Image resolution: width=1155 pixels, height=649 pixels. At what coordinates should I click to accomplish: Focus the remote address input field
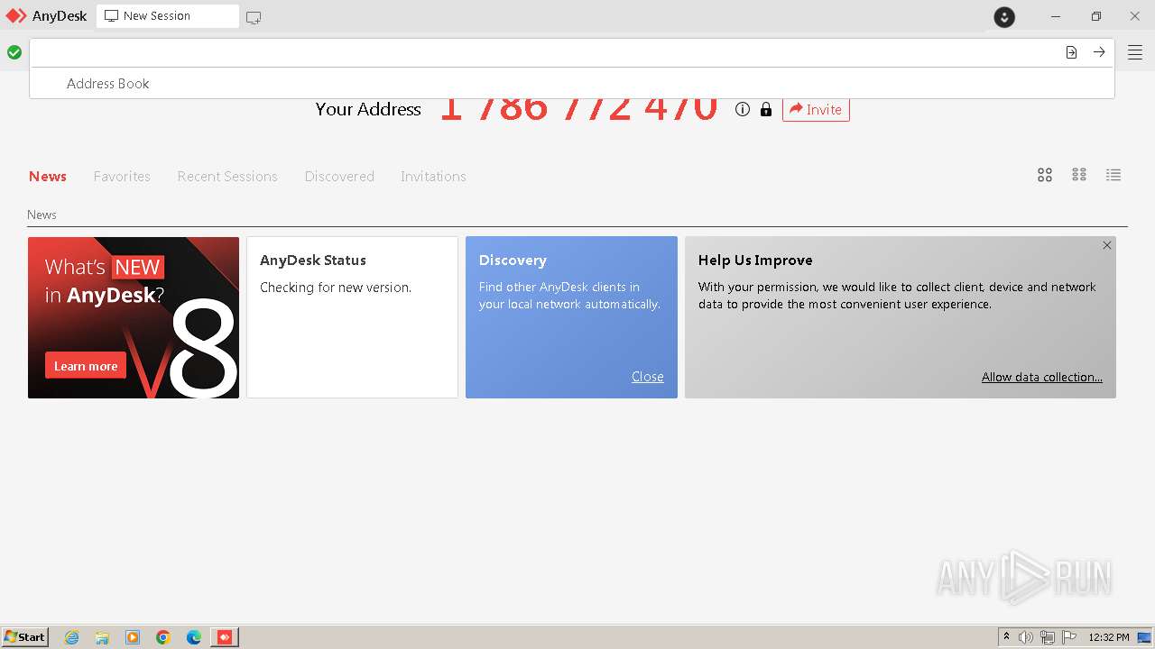(547, 52)
